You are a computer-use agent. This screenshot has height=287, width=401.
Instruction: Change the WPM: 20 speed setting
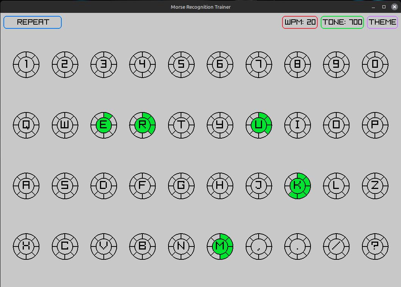point(300,22)
